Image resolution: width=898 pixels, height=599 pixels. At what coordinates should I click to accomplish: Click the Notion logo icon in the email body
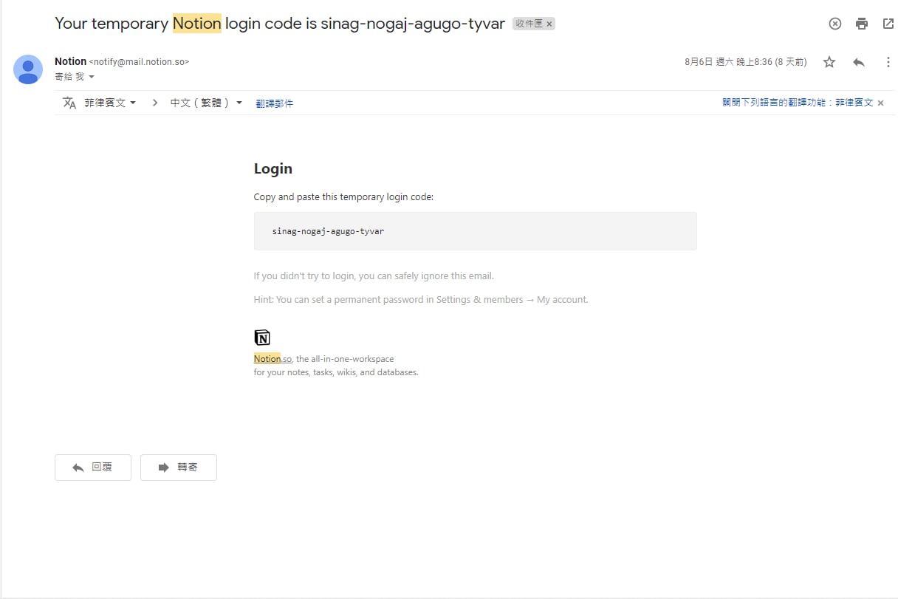(262, 338)
